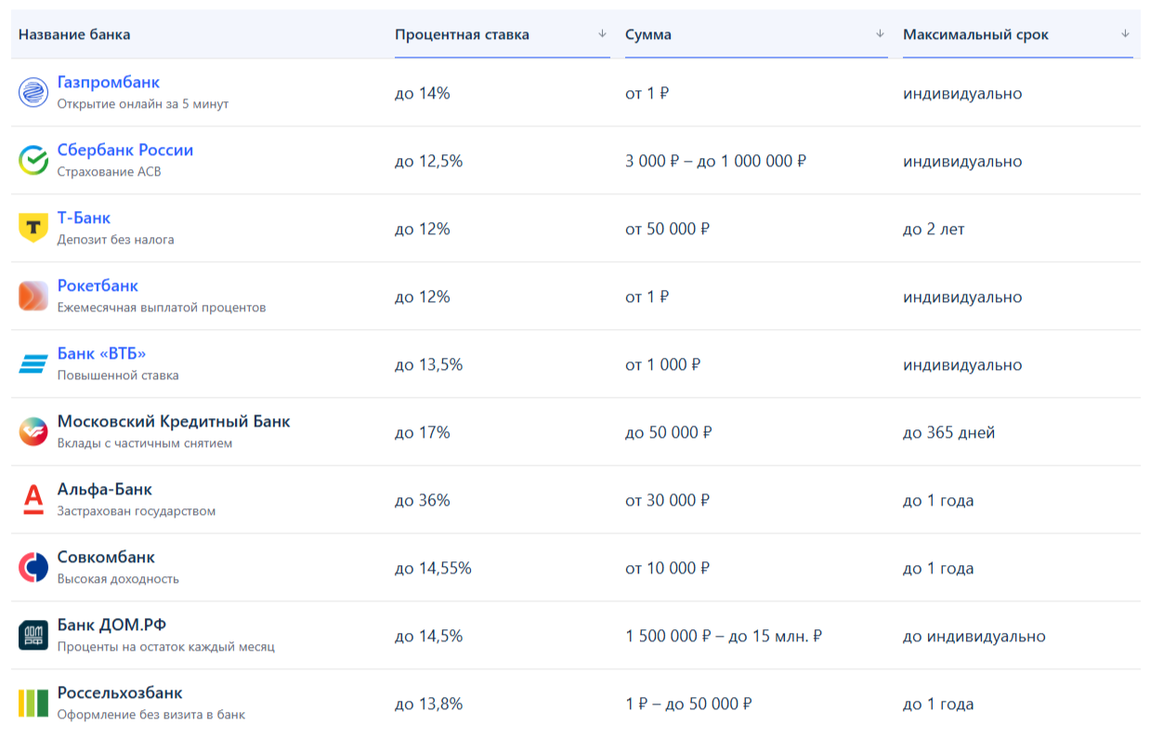1150x751 pixels.
Task: Click the yellow Т-Банк shield logo
Action: point(33,229)
